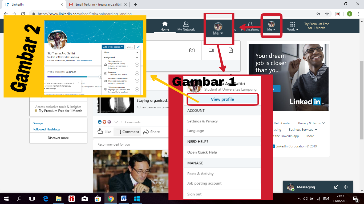The height and width of the screenshot is (204, 364).
Task: Select Job posting account
Action: (204, 183)
